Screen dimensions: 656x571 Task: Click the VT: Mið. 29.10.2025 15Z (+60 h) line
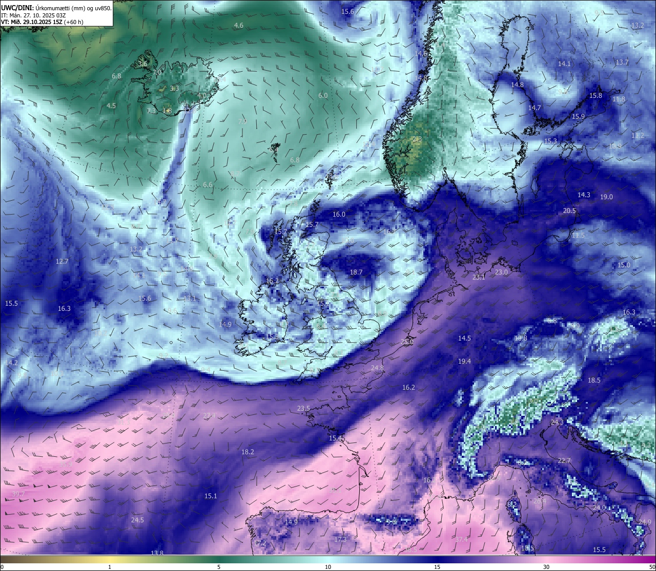point(42,22)
